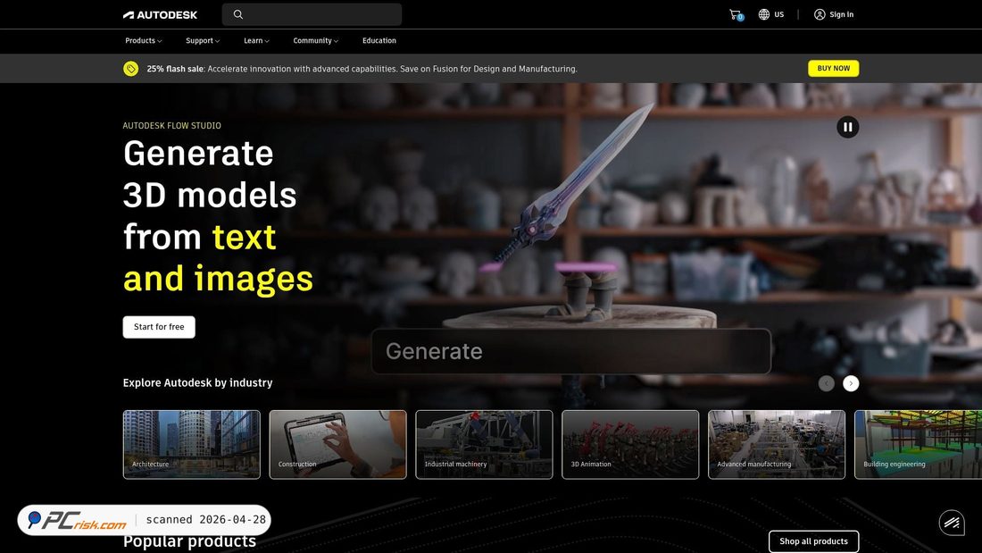
Task: Focus the site search input field
Action: pos(312,14)
